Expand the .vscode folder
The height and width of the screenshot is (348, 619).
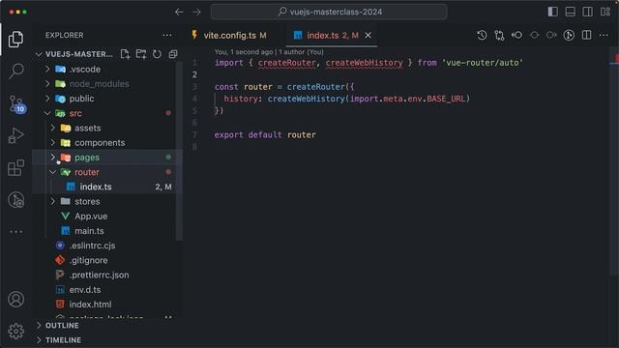(x=47, y=69)
